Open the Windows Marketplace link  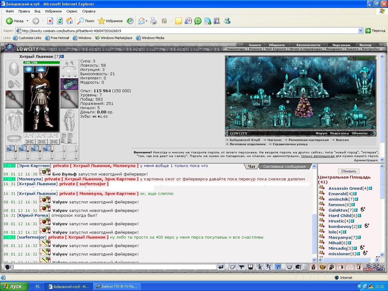coord(114,38)
